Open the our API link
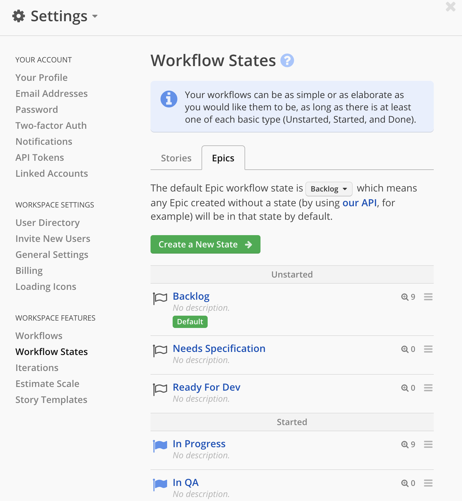The width and height of the screenshot is (462, 501). coord(359,203)
